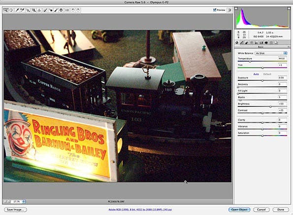This screenshot has height=215, width=293.
Task: Open the White Balance As Shot dropdown
Action: tap(271, 53)
